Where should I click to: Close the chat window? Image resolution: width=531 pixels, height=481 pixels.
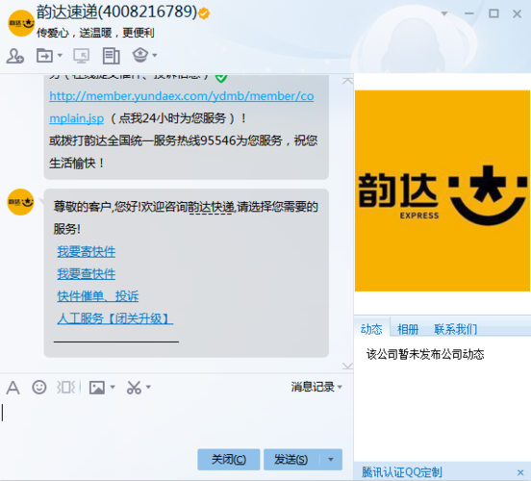(517, 13)
